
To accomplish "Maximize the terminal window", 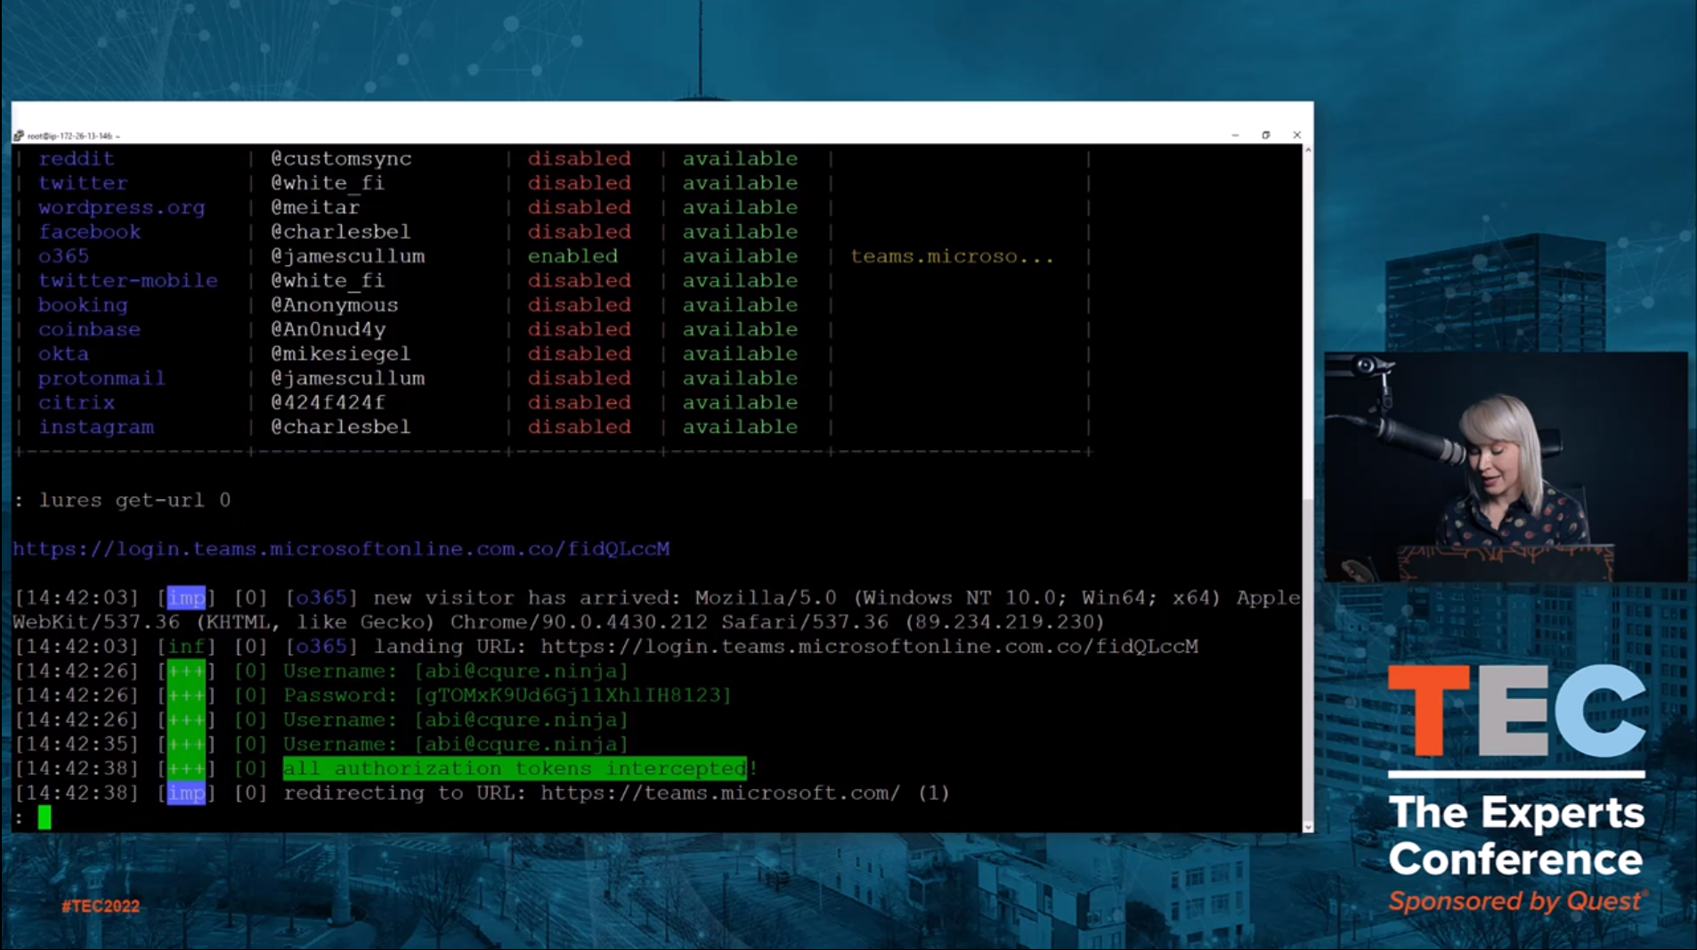I will [1265, 135].
